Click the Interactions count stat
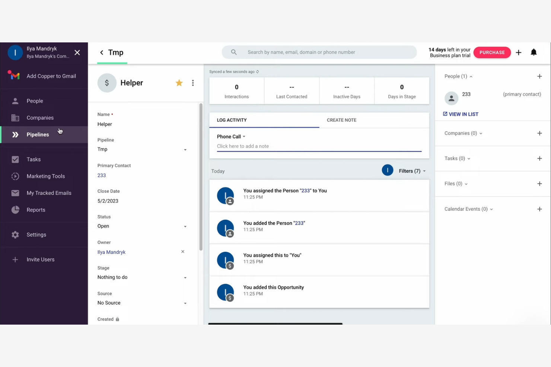The width and height of the screenshot is (551, 367). pos(237,91)
